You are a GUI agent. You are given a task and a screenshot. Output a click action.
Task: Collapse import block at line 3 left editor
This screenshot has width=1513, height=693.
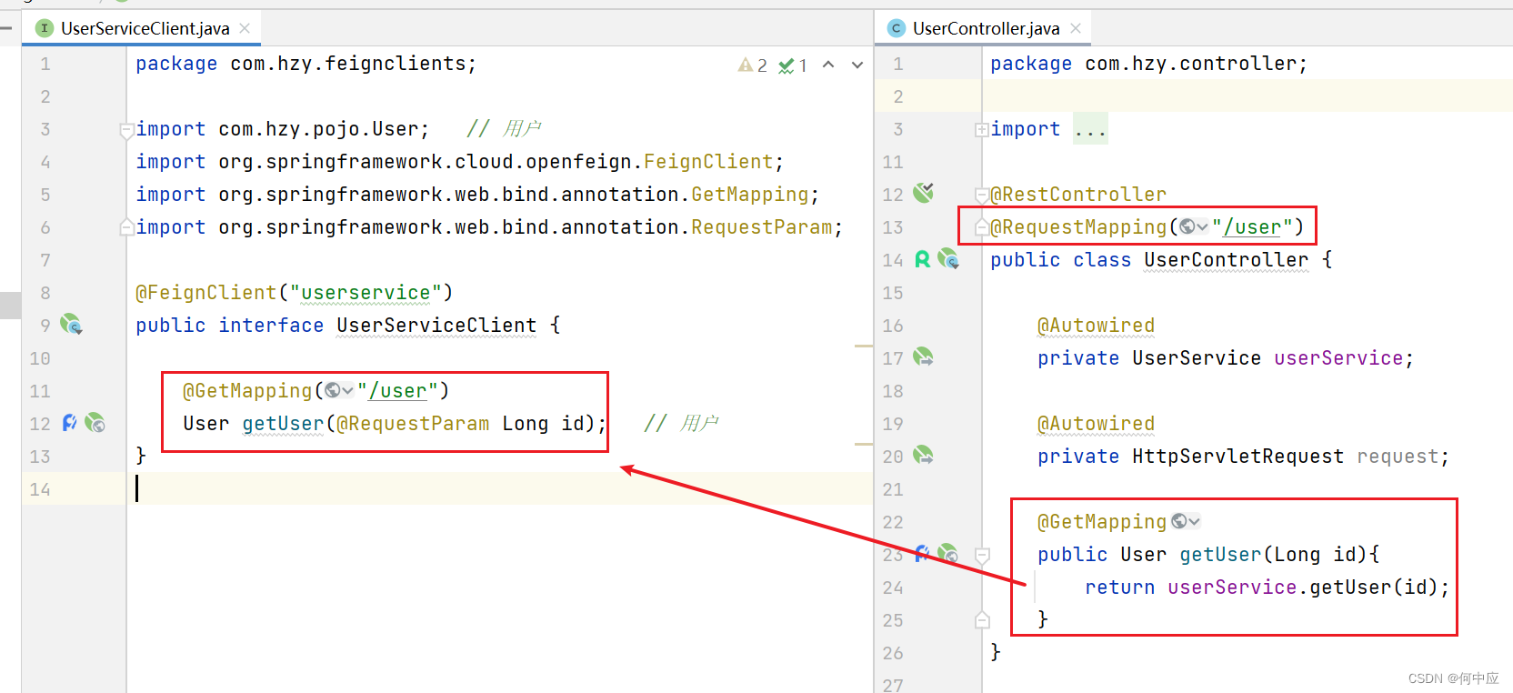point(127,130)
